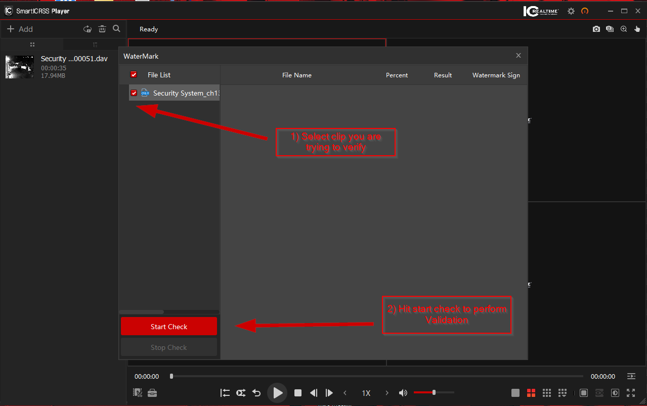Enable fullscreen display mode

coord(631,392)
